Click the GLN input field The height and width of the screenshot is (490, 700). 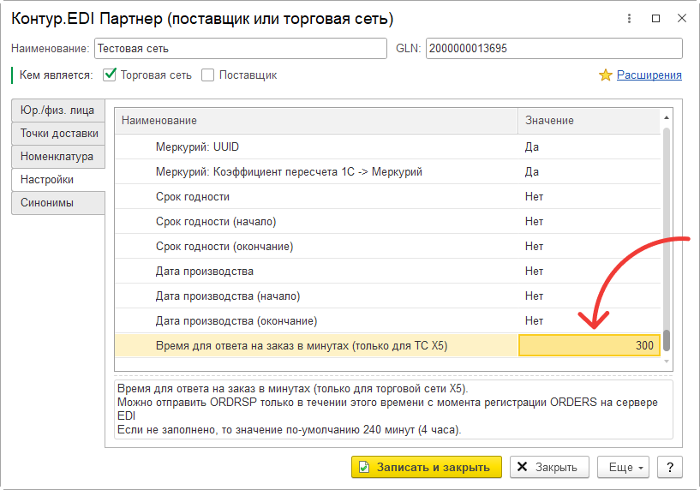tap(554, 48)
